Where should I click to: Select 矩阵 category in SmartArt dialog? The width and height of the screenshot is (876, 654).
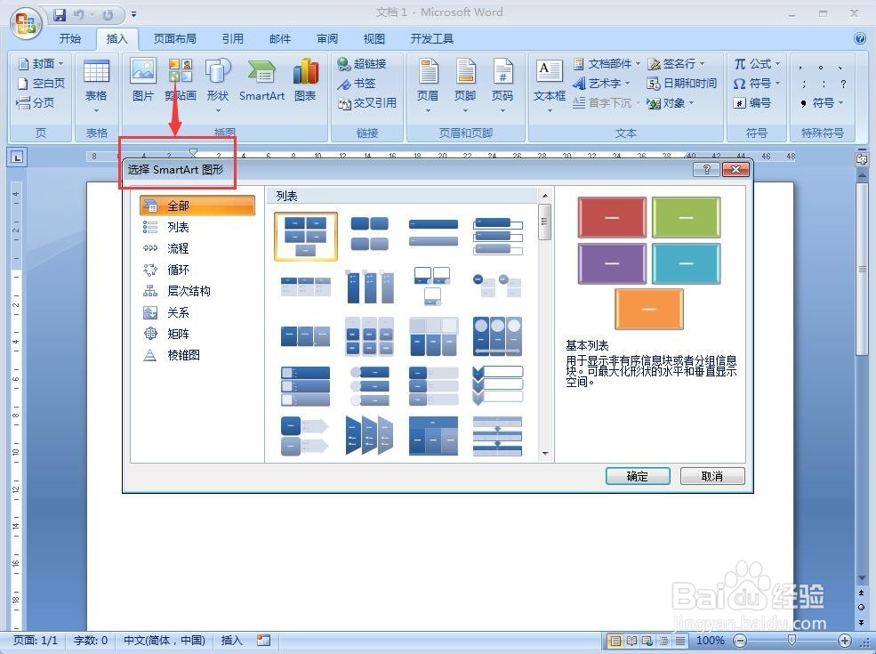pyautogui.click(x=197, y=334)
